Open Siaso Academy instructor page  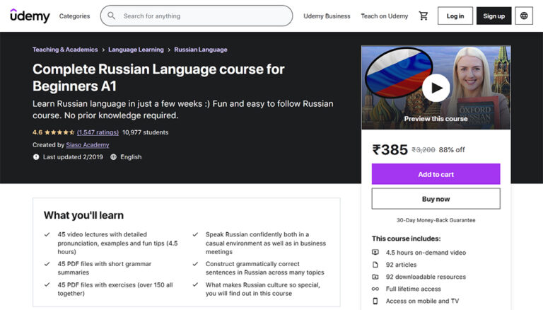pyautogui.click(x=88, y=145)
